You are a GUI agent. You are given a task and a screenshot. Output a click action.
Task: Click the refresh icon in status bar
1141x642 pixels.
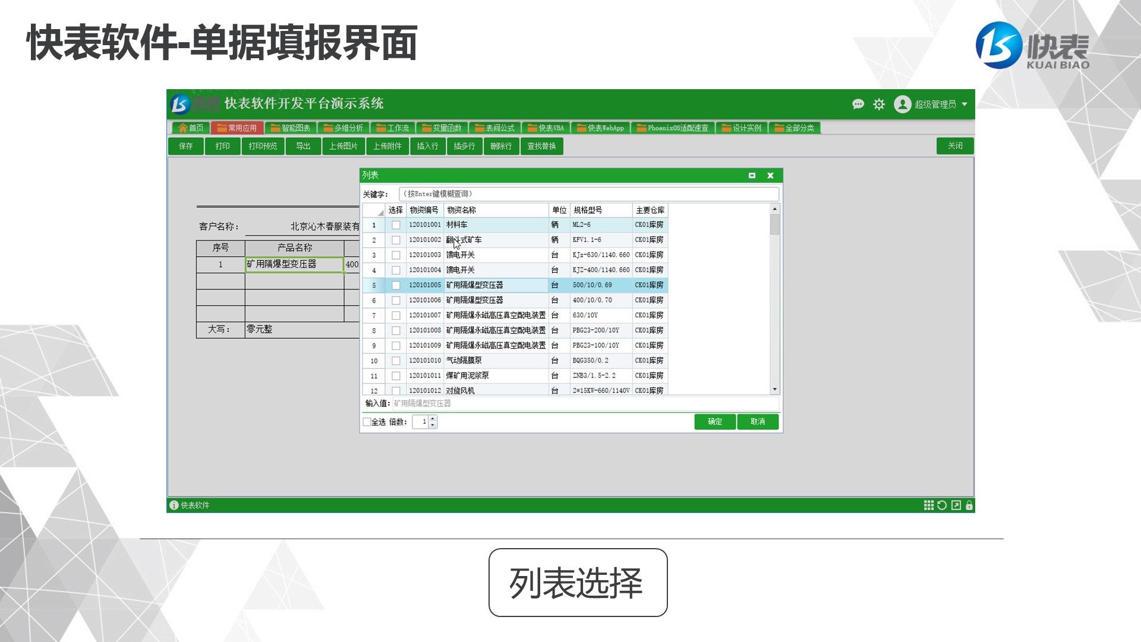tap(942, 505)
